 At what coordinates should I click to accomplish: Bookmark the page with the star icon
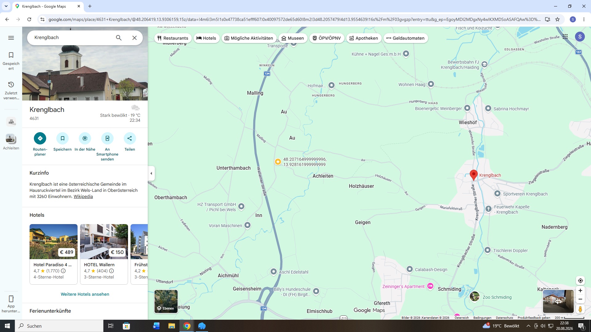pos(557,19)
